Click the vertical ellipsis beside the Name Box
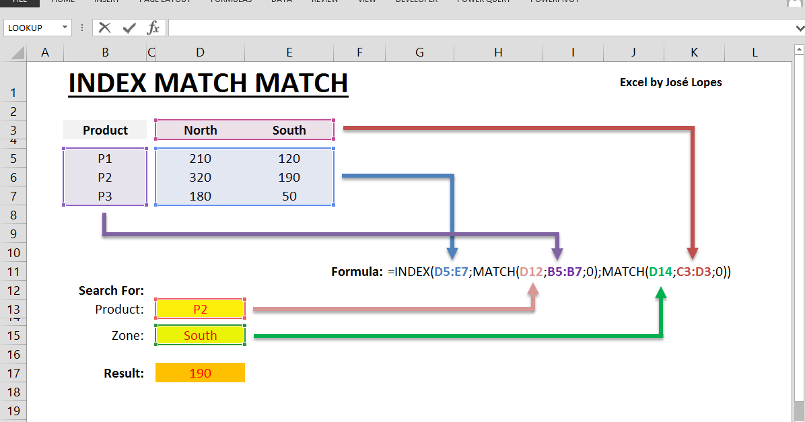This screenshot has height=422, width=805. pos(81,28)
